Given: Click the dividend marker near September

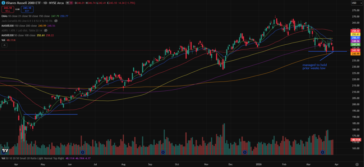Looking at the screenshot, I should click(x=163, y=152).
